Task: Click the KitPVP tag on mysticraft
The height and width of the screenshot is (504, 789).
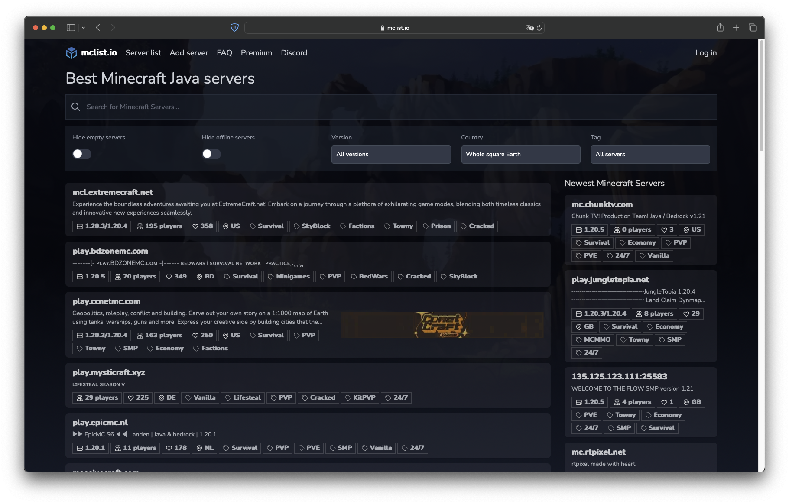Action: [360, 398]
